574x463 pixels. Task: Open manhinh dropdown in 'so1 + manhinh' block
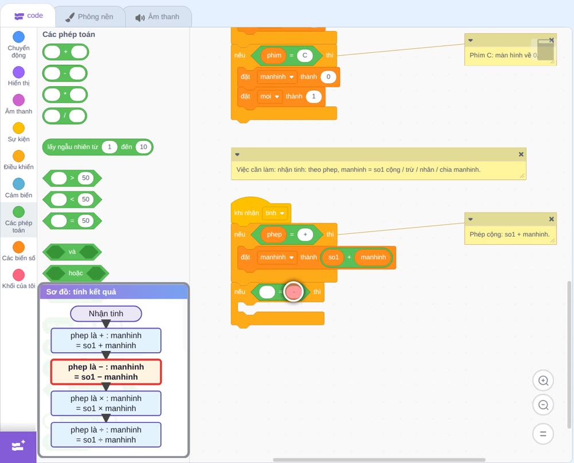(x=277, y=257)
